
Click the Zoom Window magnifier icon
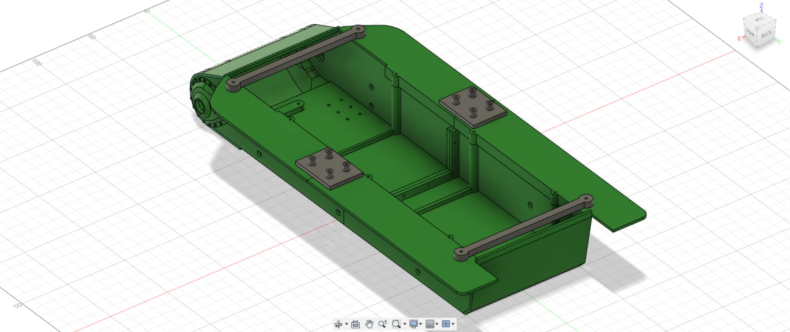click(x=396, y=324)
